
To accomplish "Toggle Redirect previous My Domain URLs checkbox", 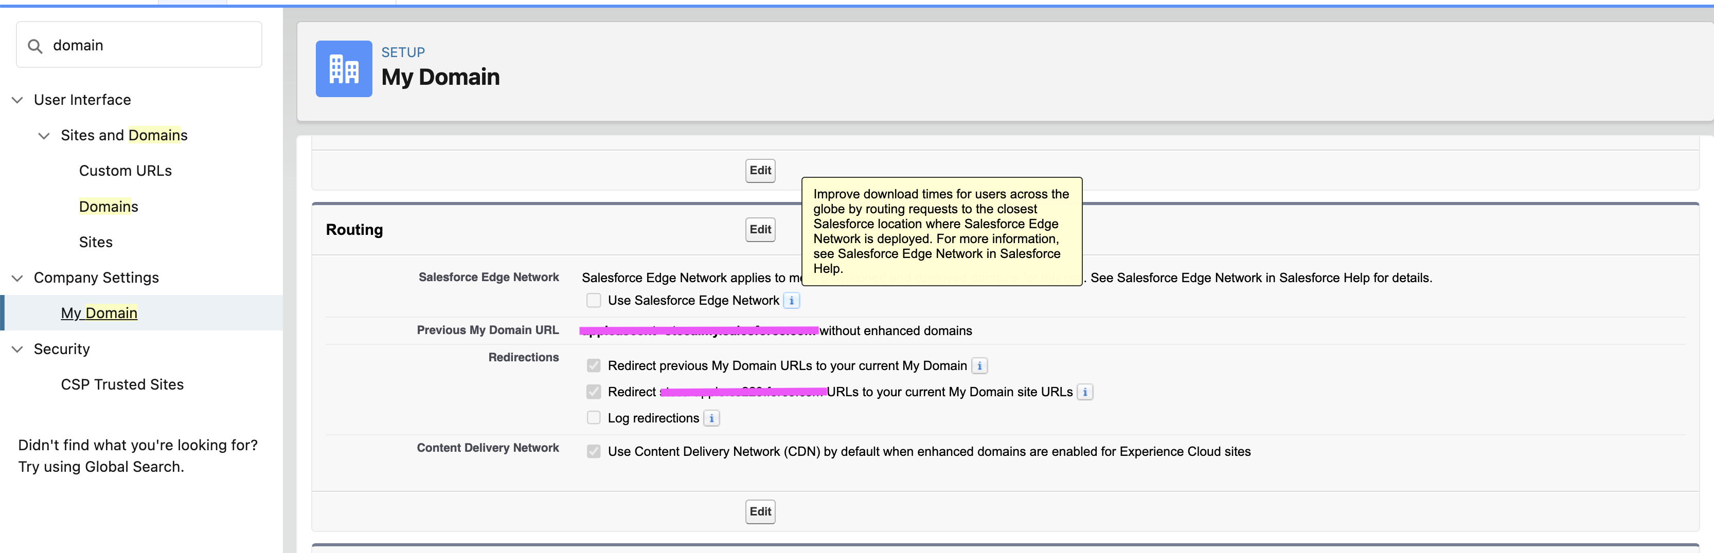I will click(594, 365).
